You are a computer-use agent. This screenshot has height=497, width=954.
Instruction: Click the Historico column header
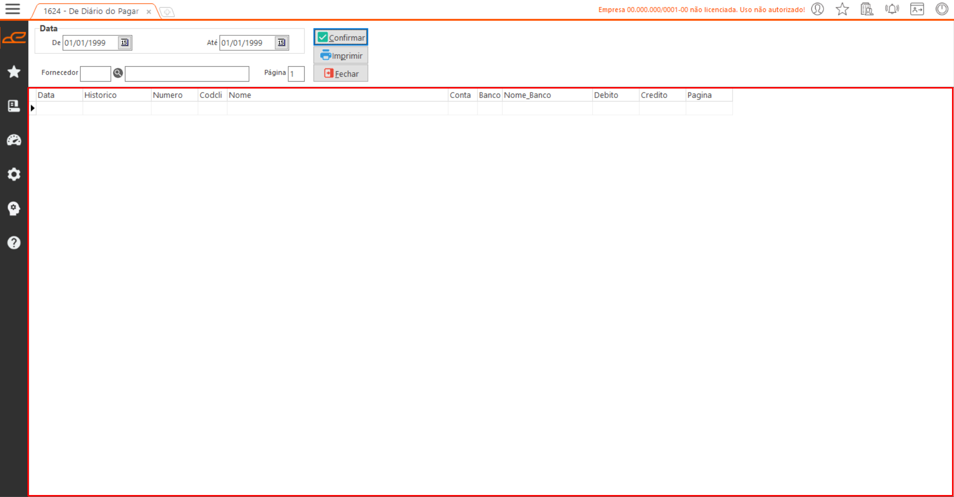click(x=116, y=95)
